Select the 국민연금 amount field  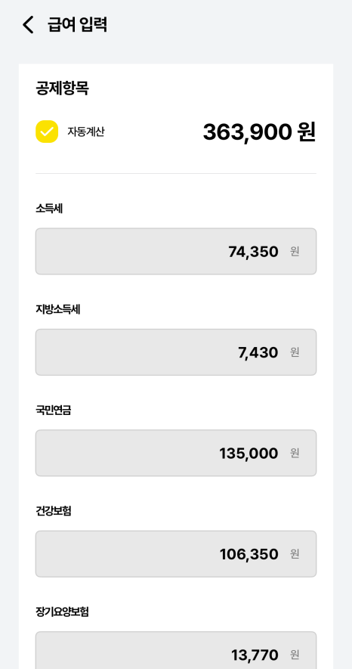tap(176, 453)
